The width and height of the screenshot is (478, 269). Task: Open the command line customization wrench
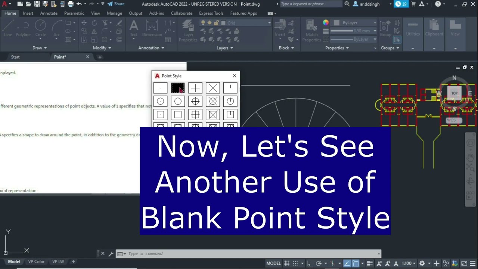[111, 254]
